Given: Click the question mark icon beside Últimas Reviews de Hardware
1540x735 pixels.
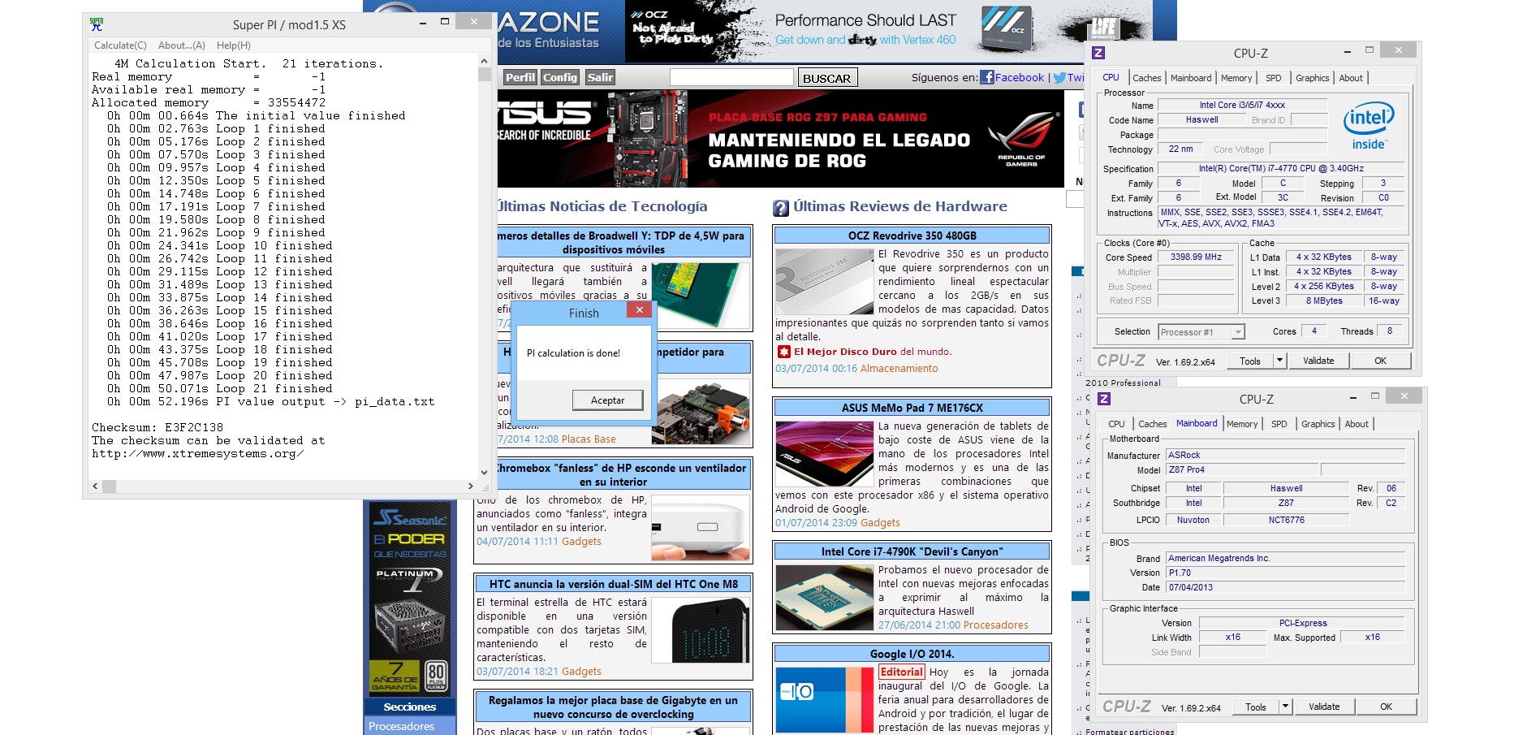Looking at the screenshot, I should (781, 208).
